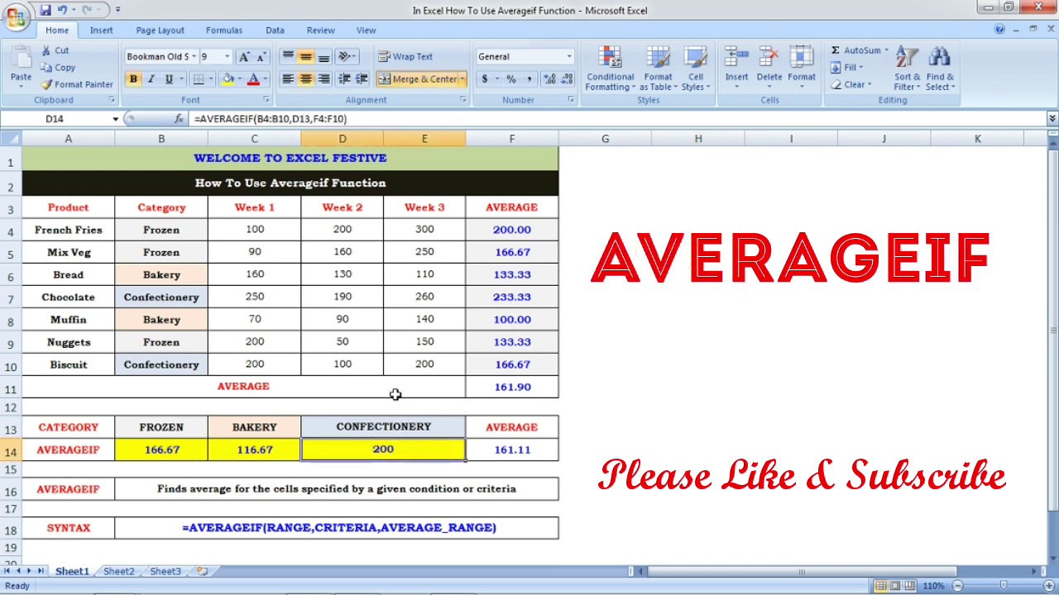1059x595 pixels.
Task: Apply cell borders button
Action: [198, 79]
